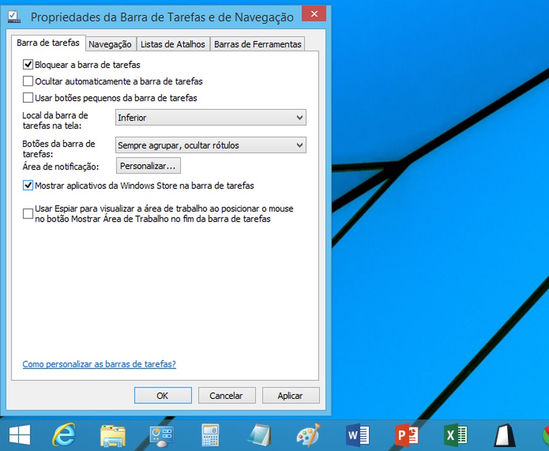Open Como personalizar as barras de tarefas link

click(99, 364)
